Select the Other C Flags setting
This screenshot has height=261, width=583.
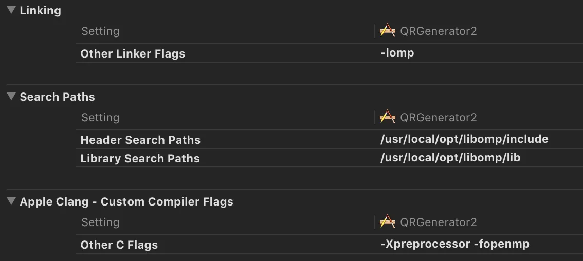click(x=119, y=245)
